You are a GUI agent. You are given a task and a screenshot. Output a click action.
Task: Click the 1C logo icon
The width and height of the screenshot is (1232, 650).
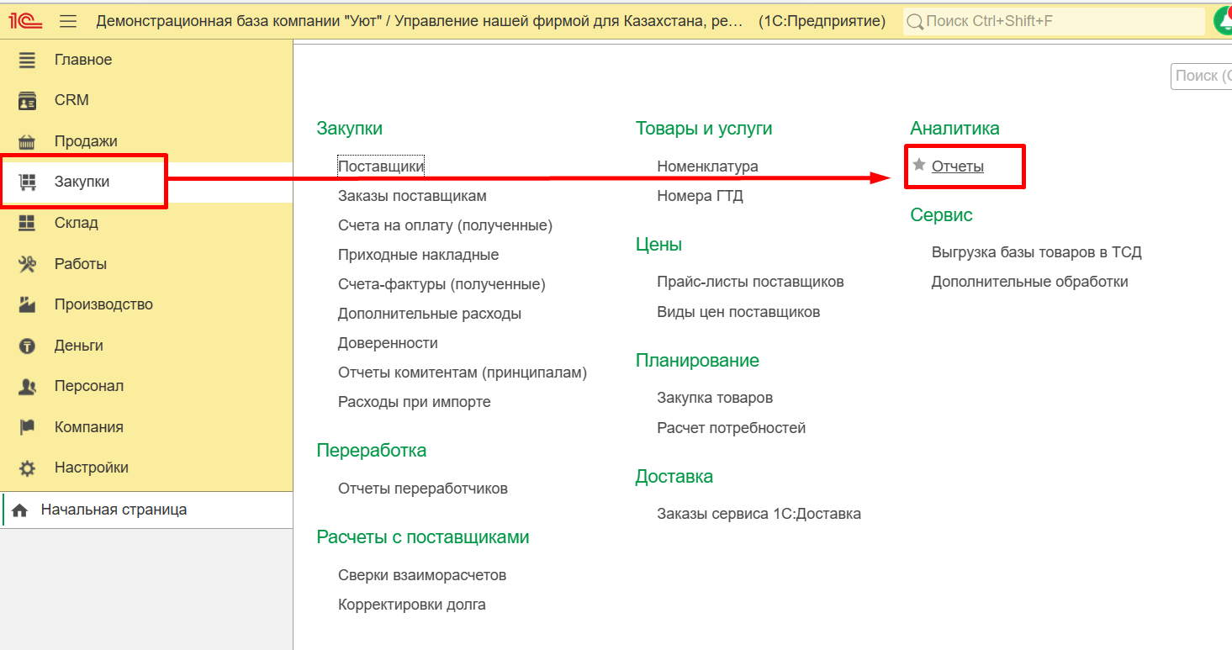pos(25,21)
